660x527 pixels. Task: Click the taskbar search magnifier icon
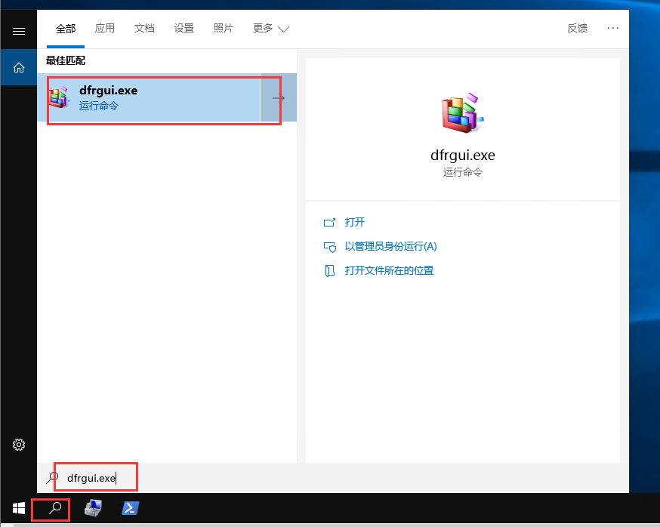[54, 509]
